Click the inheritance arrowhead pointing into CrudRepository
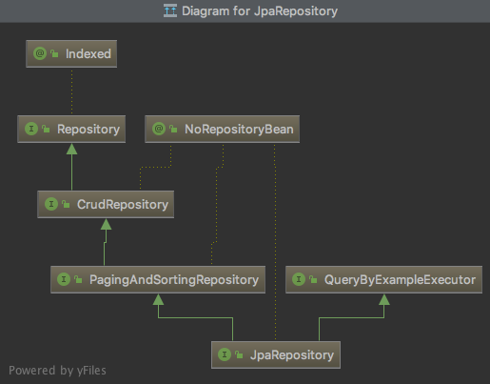Image resolution: width=490 pixels, height=384 pixels. tap(106, 224)
